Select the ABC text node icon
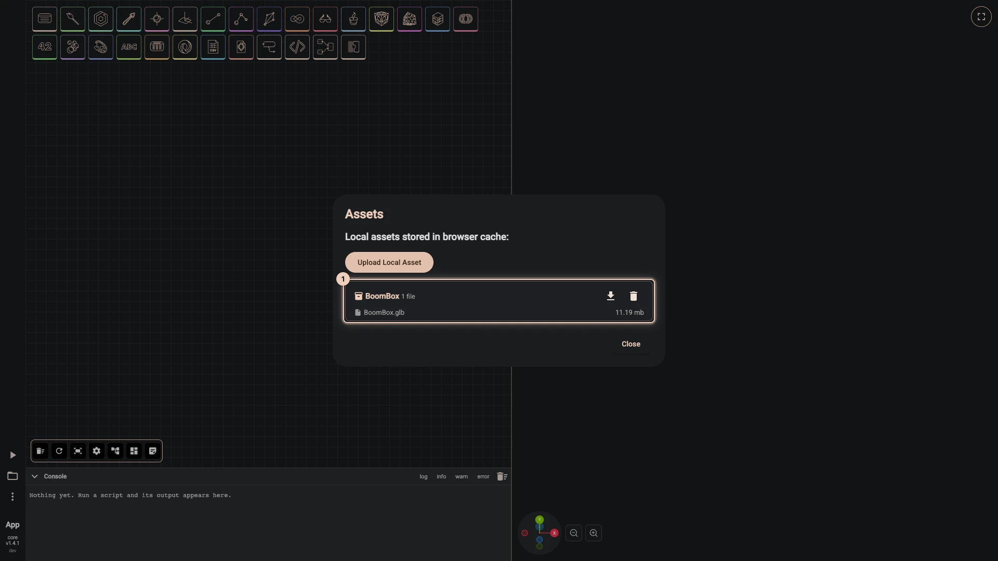 coord(129,47)
